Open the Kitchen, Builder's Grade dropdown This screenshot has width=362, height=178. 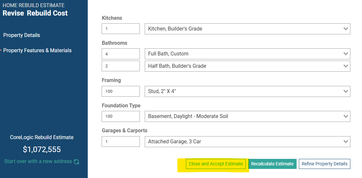247,29
